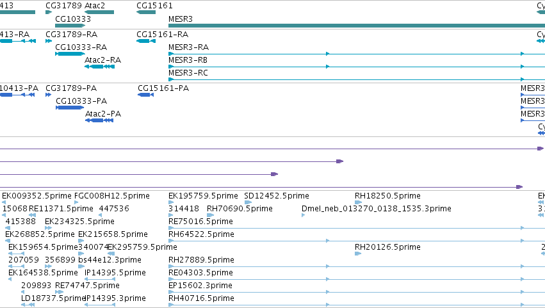Click EST RE04303.5prime
The height and width of the screenshot is (308, 545).
200,273
